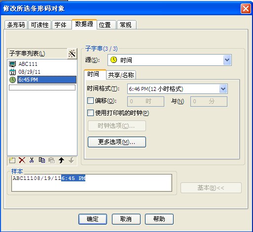Confirm with the 确定 button
Image resolution: width=253 pixels, height=232 pixels.
pos(93,219)
